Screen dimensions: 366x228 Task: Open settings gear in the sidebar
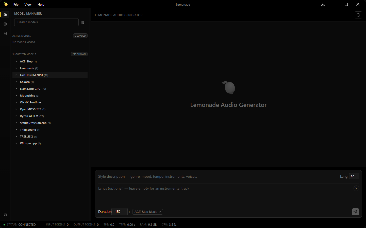5,215
